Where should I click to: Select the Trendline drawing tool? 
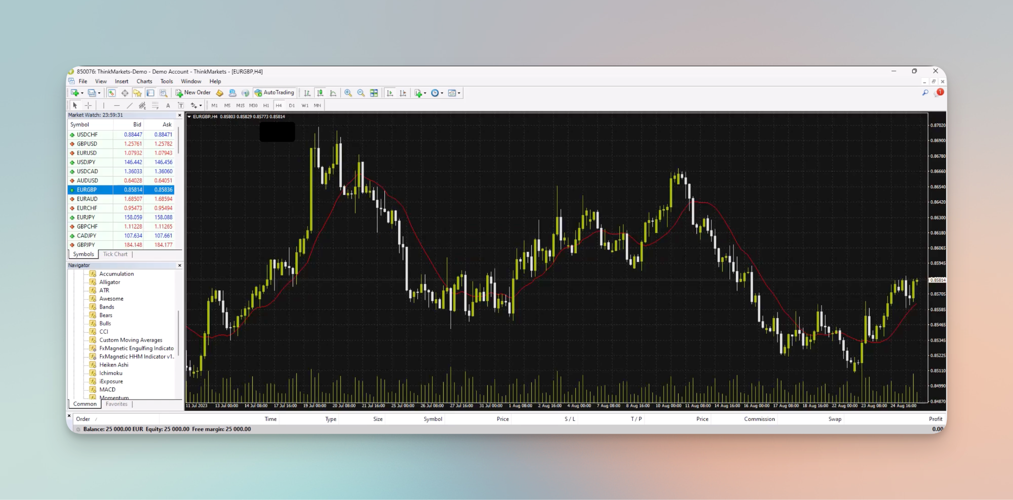[130, 105]
